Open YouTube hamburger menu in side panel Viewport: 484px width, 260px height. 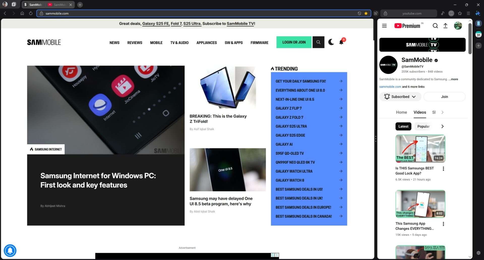tap(384, 26)
